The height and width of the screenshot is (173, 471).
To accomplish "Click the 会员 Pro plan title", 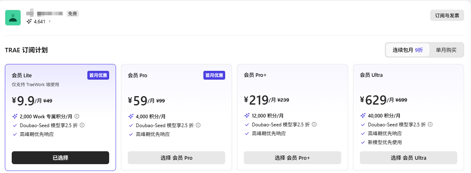I will 137,75.
